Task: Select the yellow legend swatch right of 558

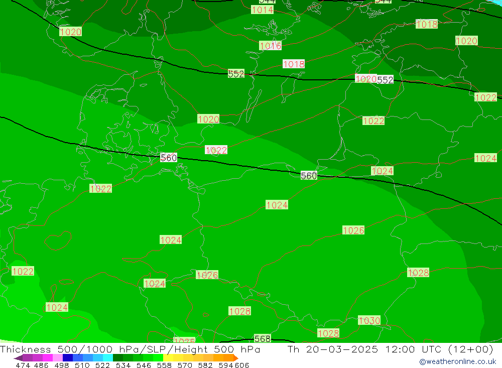Action: (168, 358)
